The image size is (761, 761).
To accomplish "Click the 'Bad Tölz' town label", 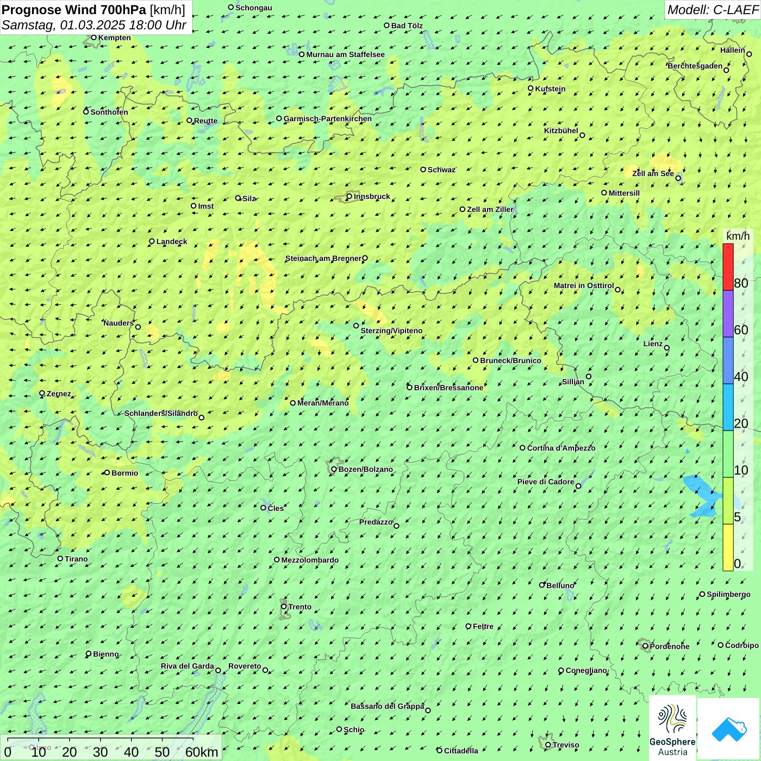I will pyautogui.click(x=407, y=26).
